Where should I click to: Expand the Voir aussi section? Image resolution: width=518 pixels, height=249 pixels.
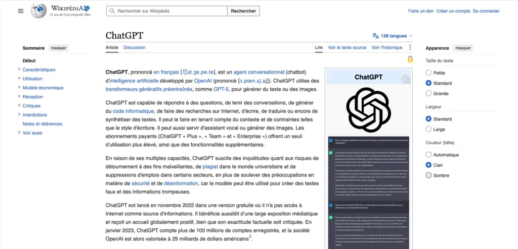(x=19, y=133)
